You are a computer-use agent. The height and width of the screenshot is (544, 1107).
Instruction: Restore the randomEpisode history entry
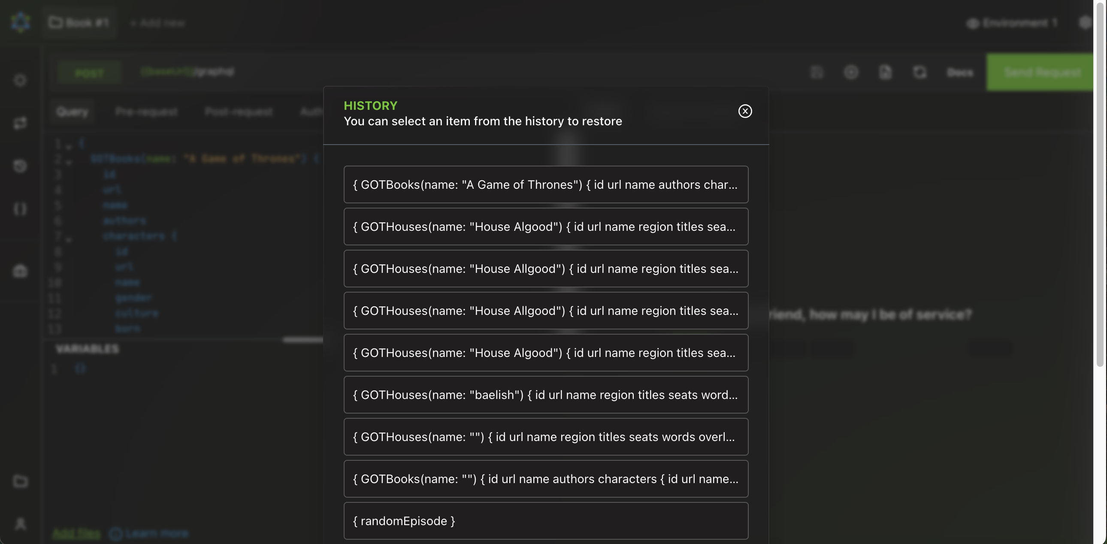(545, 521)
